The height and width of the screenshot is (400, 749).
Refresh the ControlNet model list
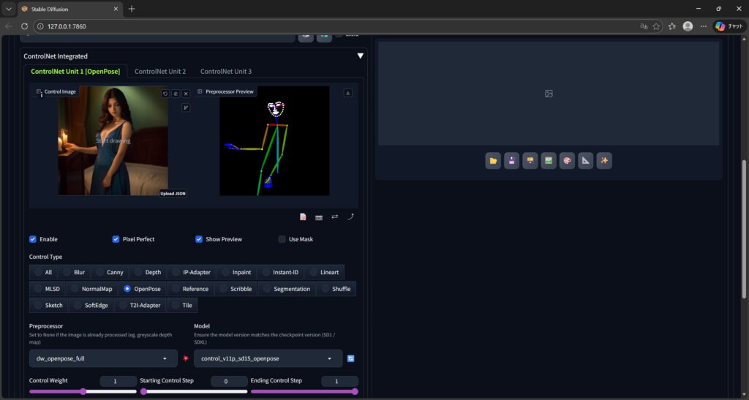351,359
